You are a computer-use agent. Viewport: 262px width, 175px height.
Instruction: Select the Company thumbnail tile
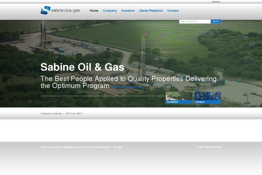179,98
